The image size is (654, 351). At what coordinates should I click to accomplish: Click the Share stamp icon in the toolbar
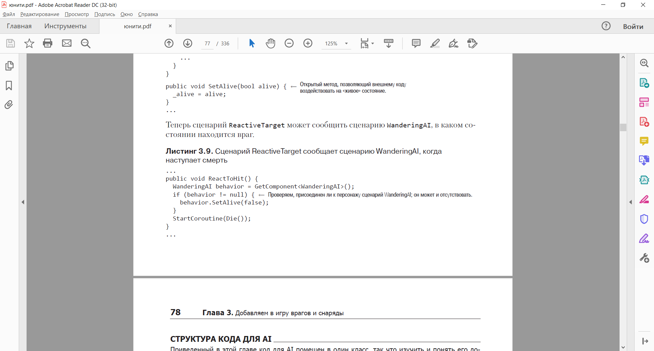[472, 43]
